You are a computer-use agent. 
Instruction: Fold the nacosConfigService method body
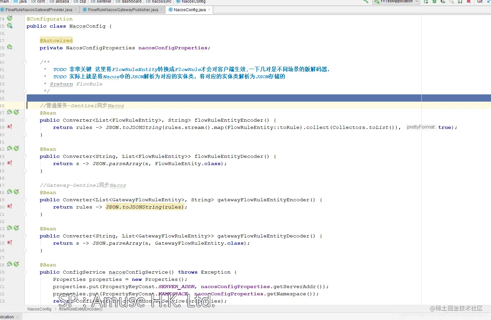pos(24,272)
